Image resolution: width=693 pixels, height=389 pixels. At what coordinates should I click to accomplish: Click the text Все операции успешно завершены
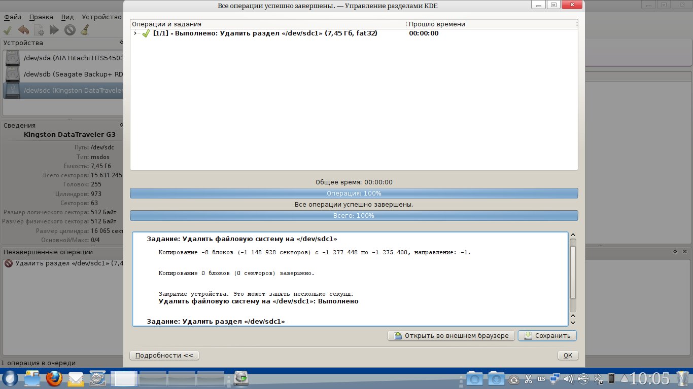pyautogui.click(x=354, y=205)
